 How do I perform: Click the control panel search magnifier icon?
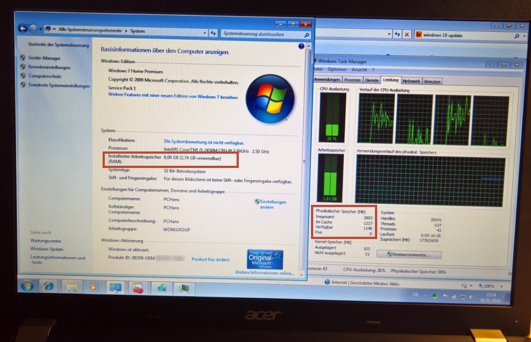click(x=306, y=35)
